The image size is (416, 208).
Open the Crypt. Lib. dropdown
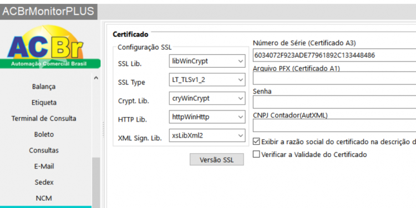tap(207, 98)
